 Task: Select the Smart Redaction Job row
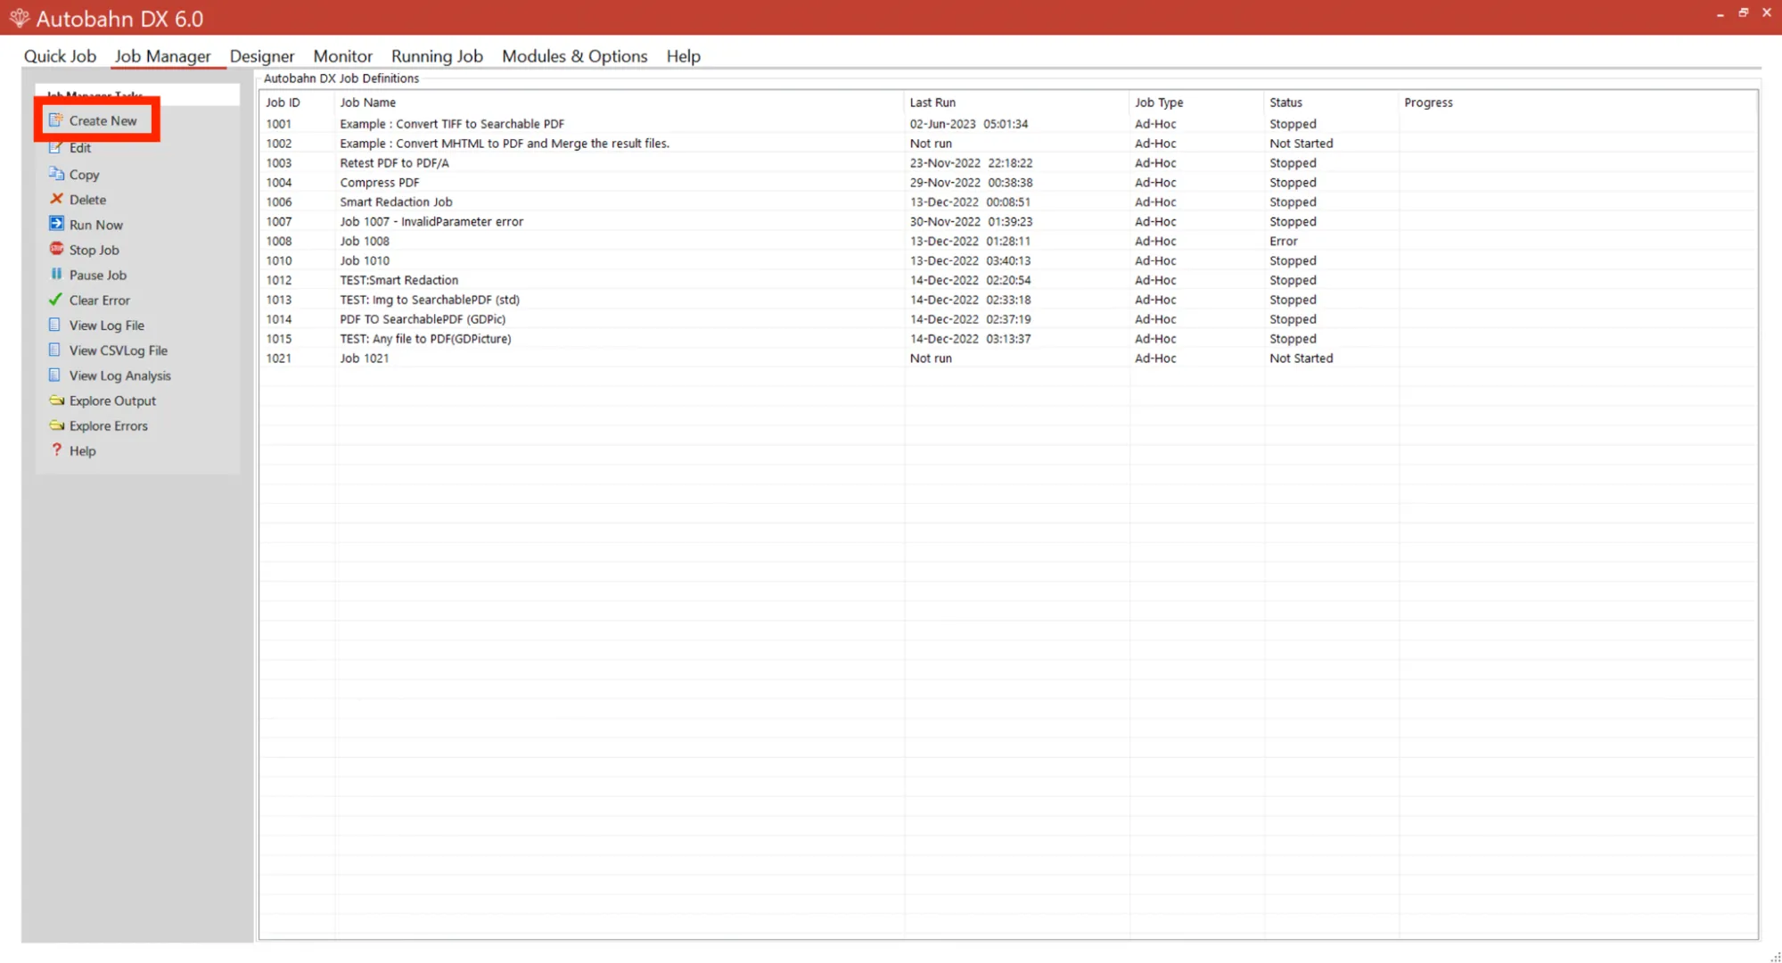(396, 202)
